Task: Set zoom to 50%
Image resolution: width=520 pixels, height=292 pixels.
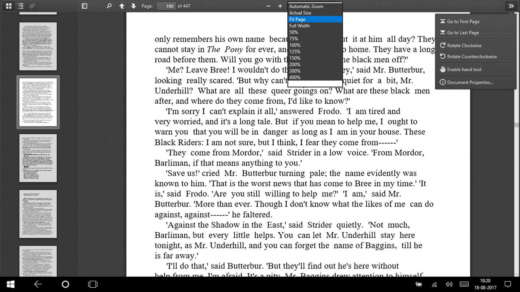Action: [315, 32]
